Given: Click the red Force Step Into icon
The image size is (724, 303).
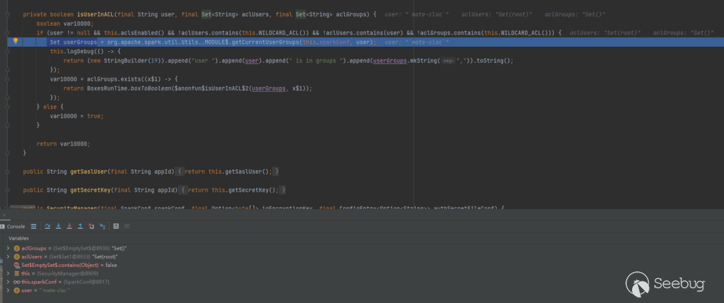Looking at the screenshot, I should (x=69, y=227).
